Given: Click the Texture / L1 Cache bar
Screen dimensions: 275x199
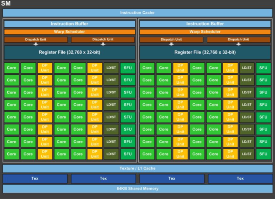Looking at the screenshot, I should point(137,168).
